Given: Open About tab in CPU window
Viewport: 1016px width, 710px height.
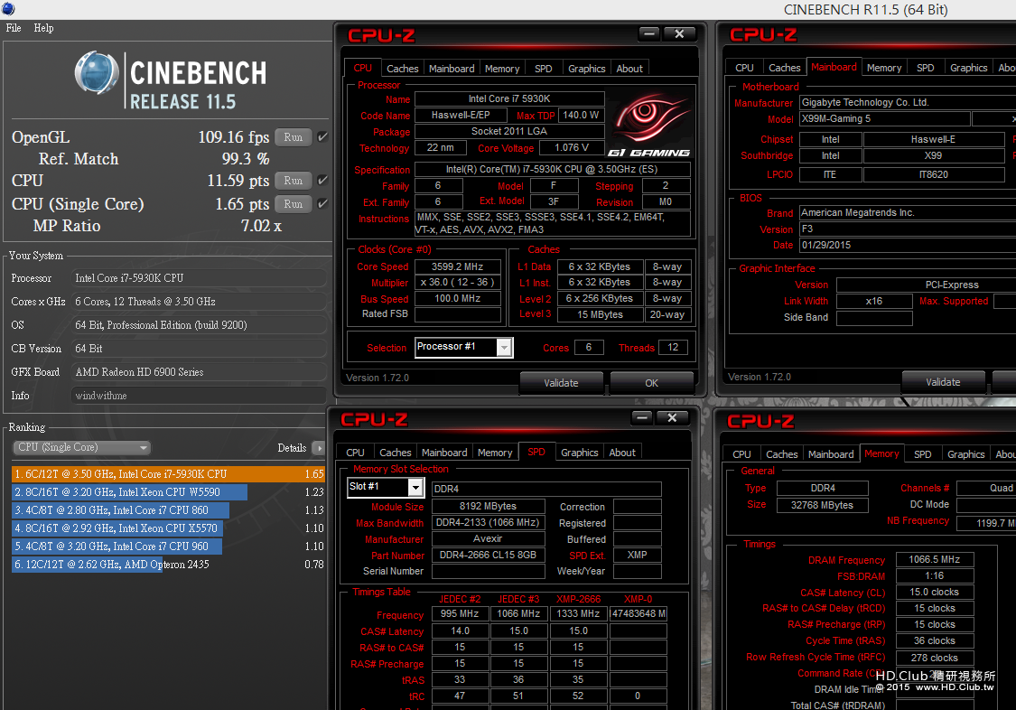Looking at the screenshot, I should click(x=629, y=69).
